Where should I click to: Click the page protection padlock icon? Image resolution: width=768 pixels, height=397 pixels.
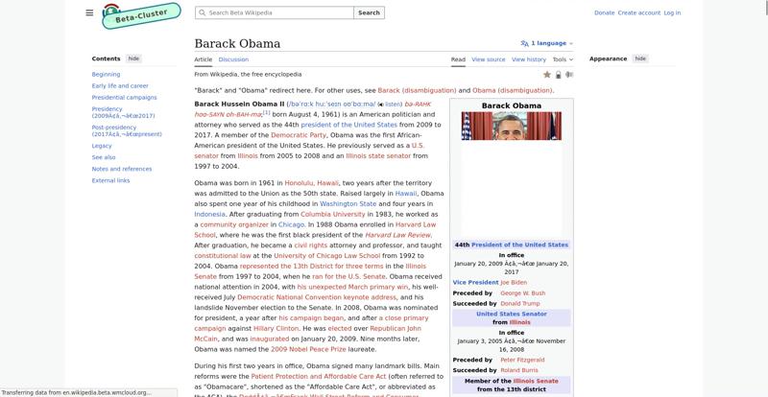coord(559,75)
